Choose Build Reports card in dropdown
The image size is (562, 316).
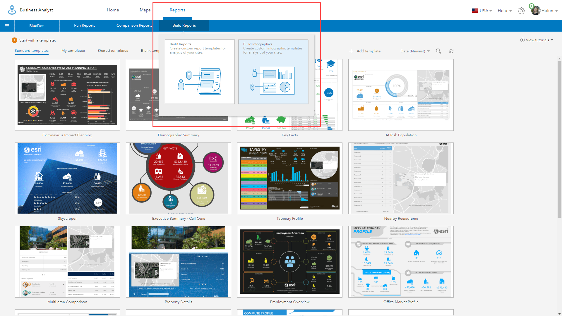[x=200, y=72]
